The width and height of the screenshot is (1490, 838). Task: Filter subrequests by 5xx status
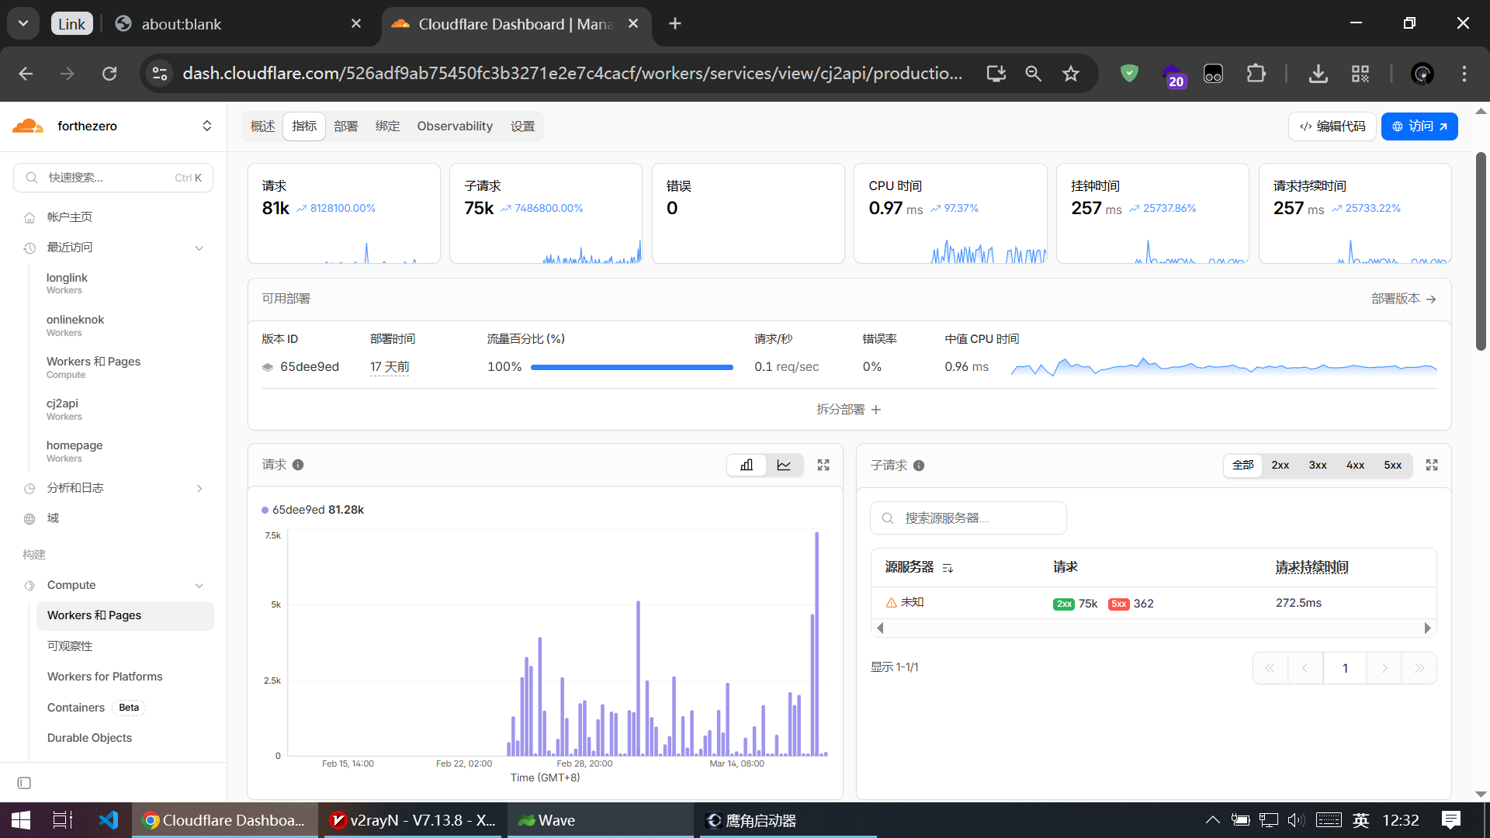point(1392,465)
